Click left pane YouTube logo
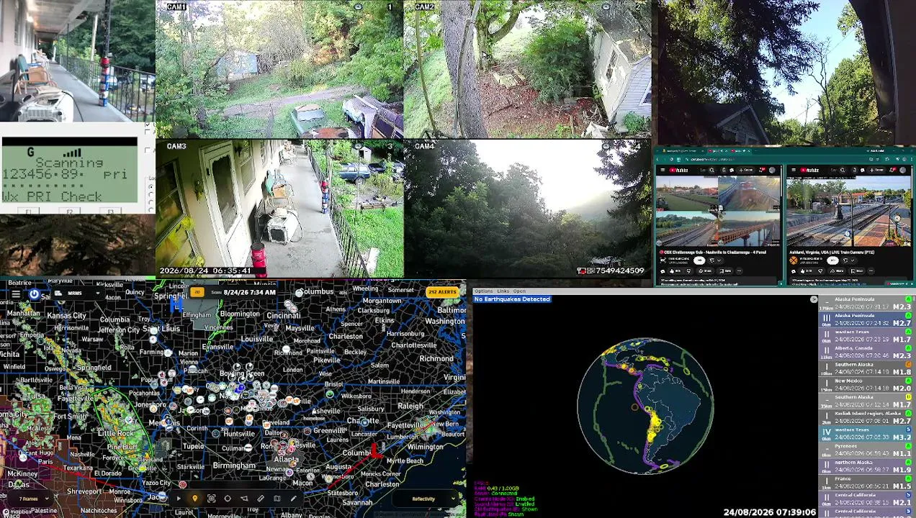This screenshot has width=916, height=518. tap(678, 170)
